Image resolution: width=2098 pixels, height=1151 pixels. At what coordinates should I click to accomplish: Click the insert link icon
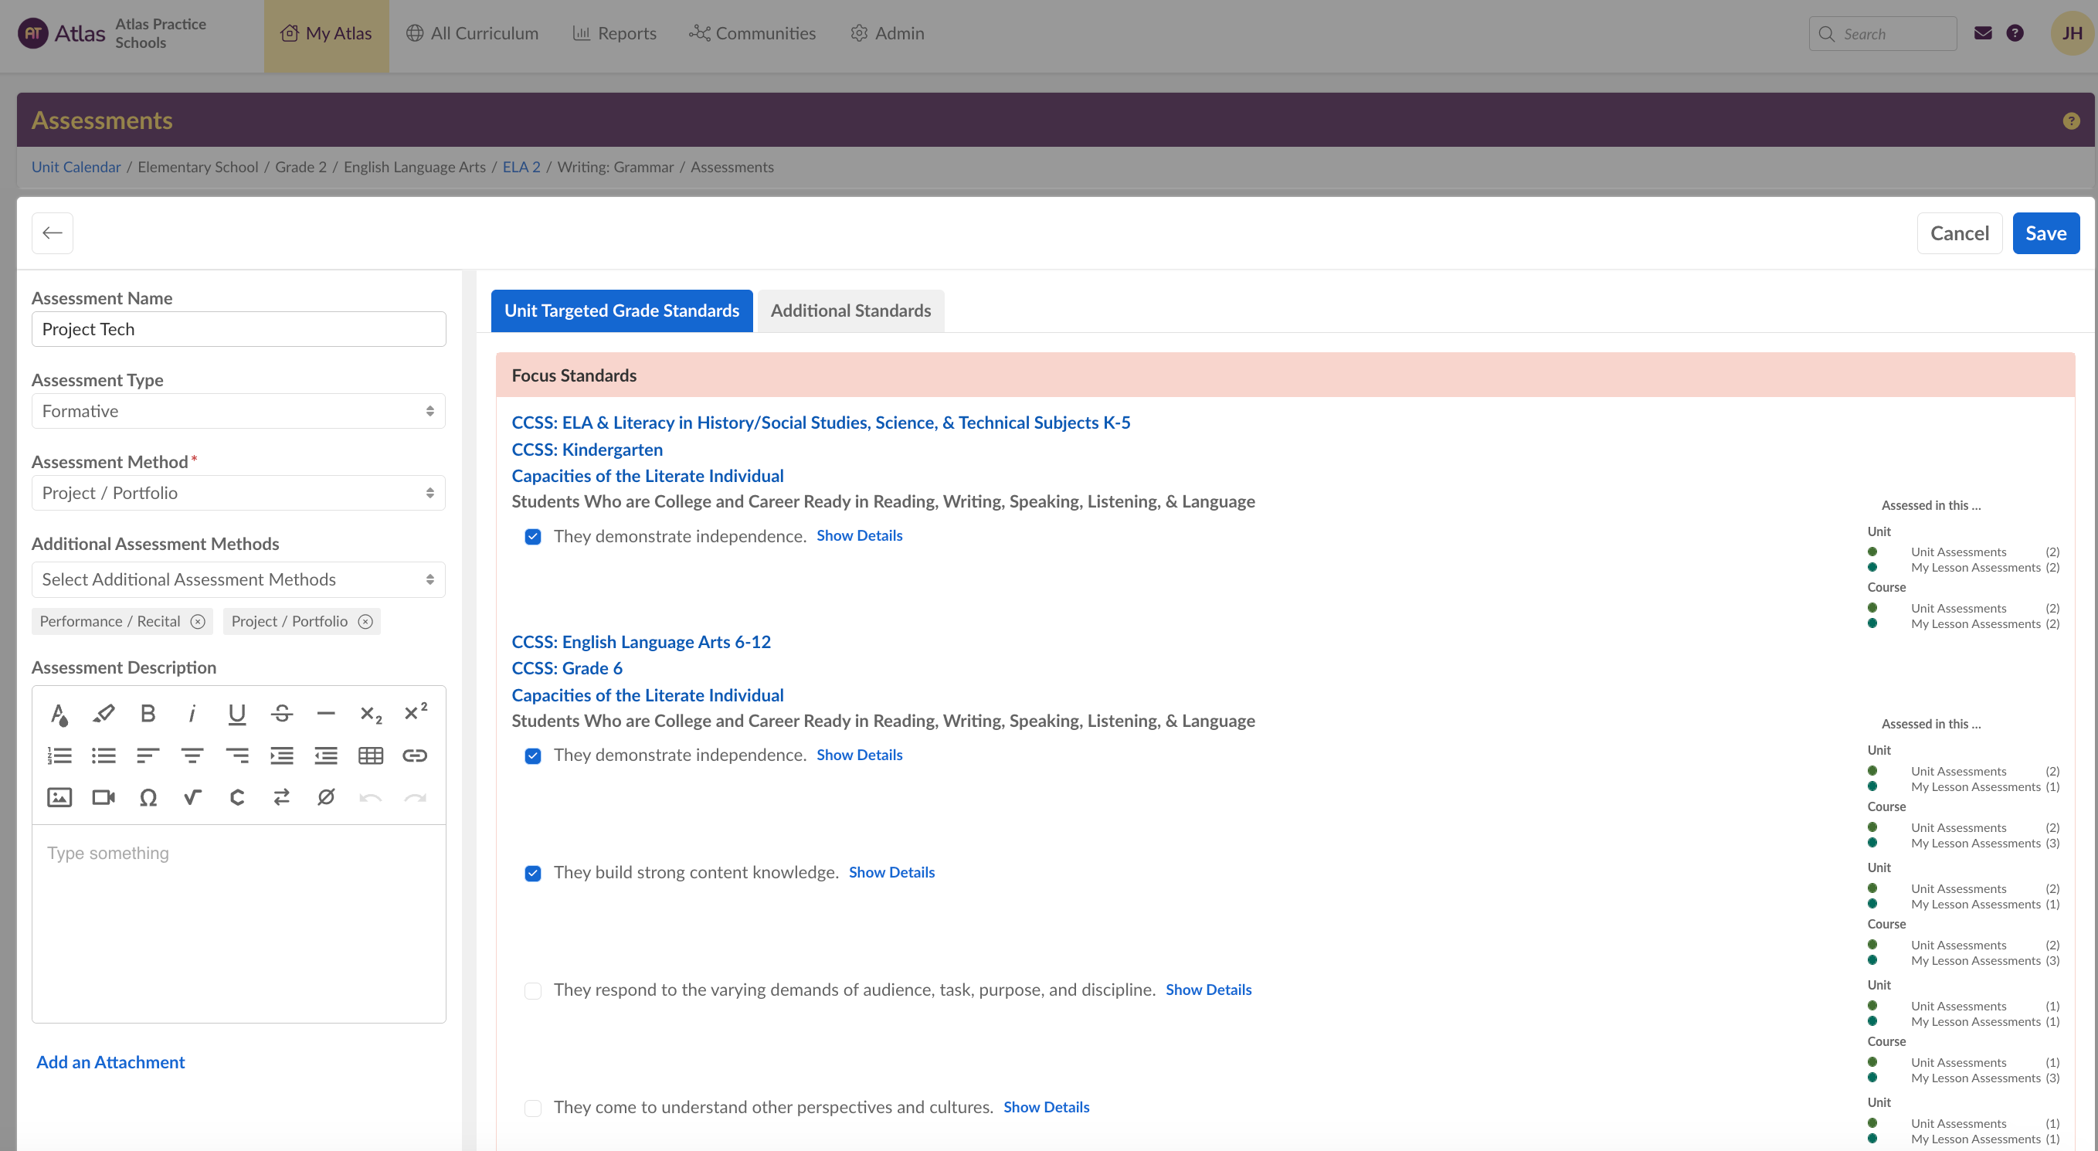point(415,755)
